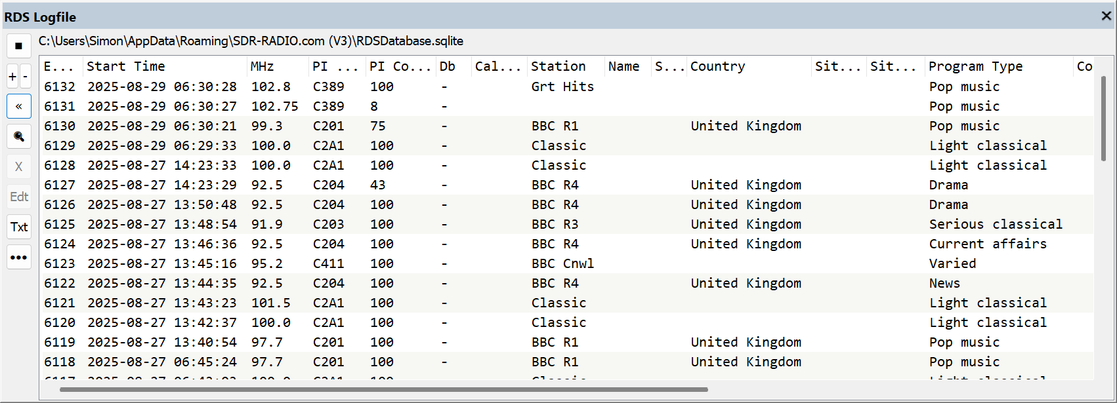Click the double left chevron button
The height and width of the screenshot is (403, 1117).
pos(19,106)
